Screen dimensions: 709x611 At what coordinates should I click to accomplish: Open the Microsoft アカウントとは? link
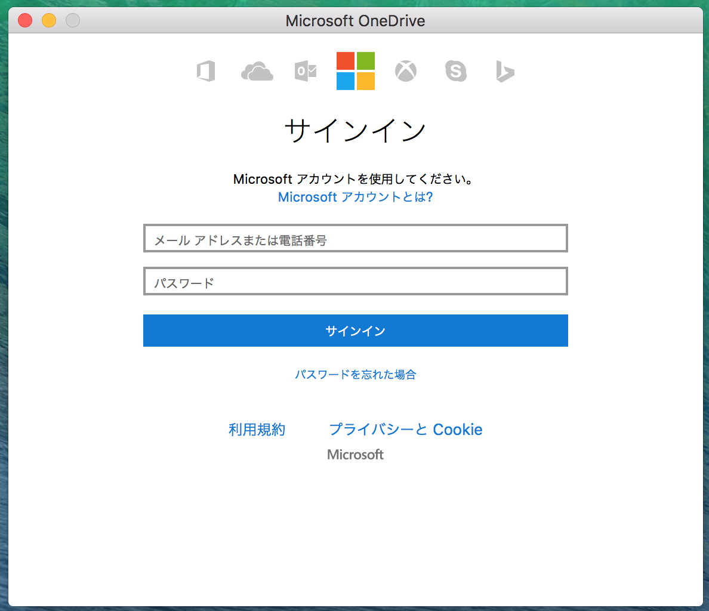(356, 197)
